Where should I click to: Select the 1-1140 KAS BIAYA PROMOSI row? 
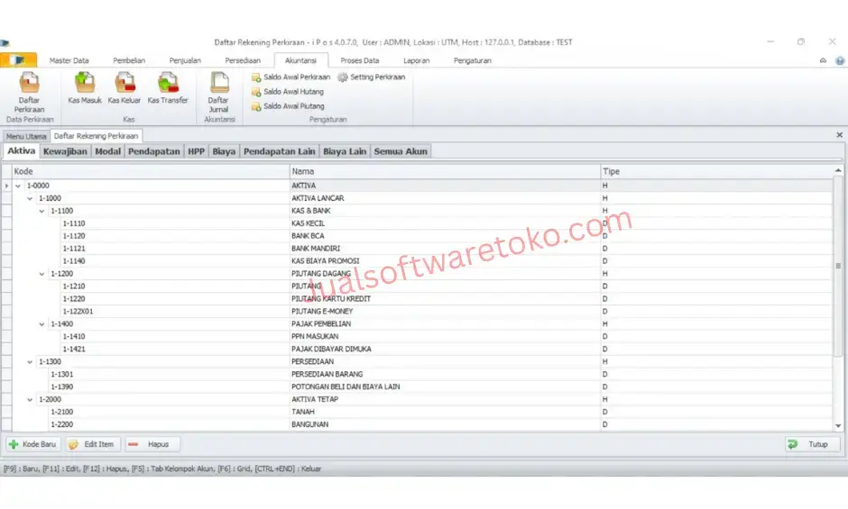pyautogui.click(x=422, y=261)
